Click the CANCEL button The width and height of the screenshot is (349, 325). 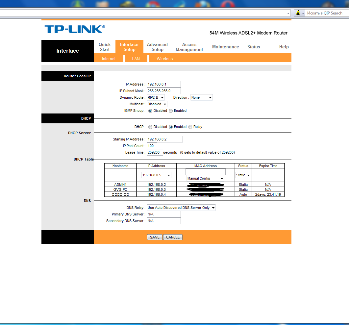point(173,237)
